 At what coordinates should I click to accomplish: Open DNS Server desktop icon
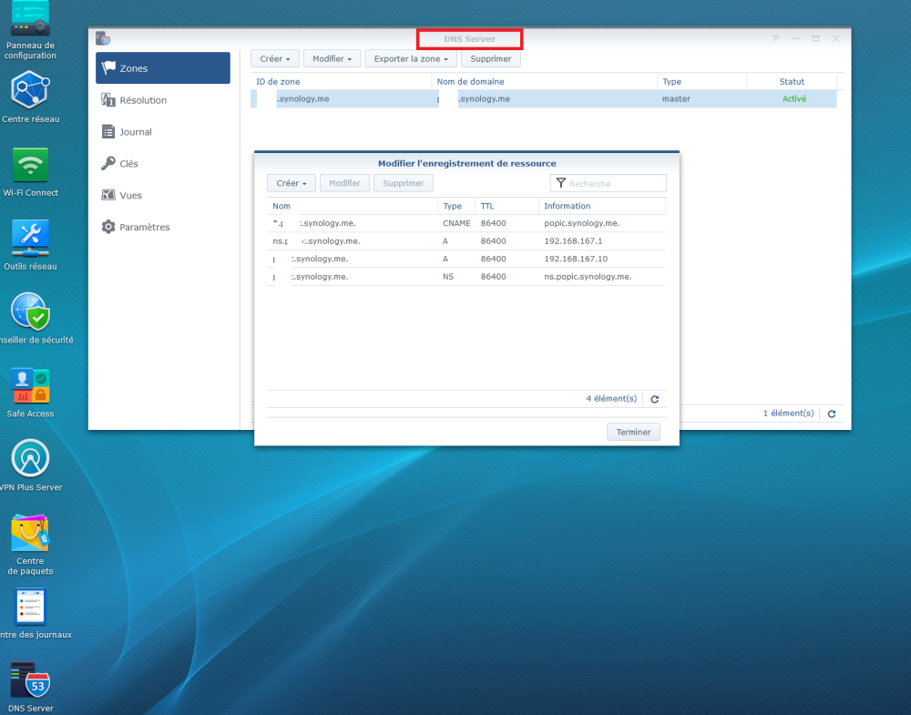pyautogui.click(x=30, y=680)
